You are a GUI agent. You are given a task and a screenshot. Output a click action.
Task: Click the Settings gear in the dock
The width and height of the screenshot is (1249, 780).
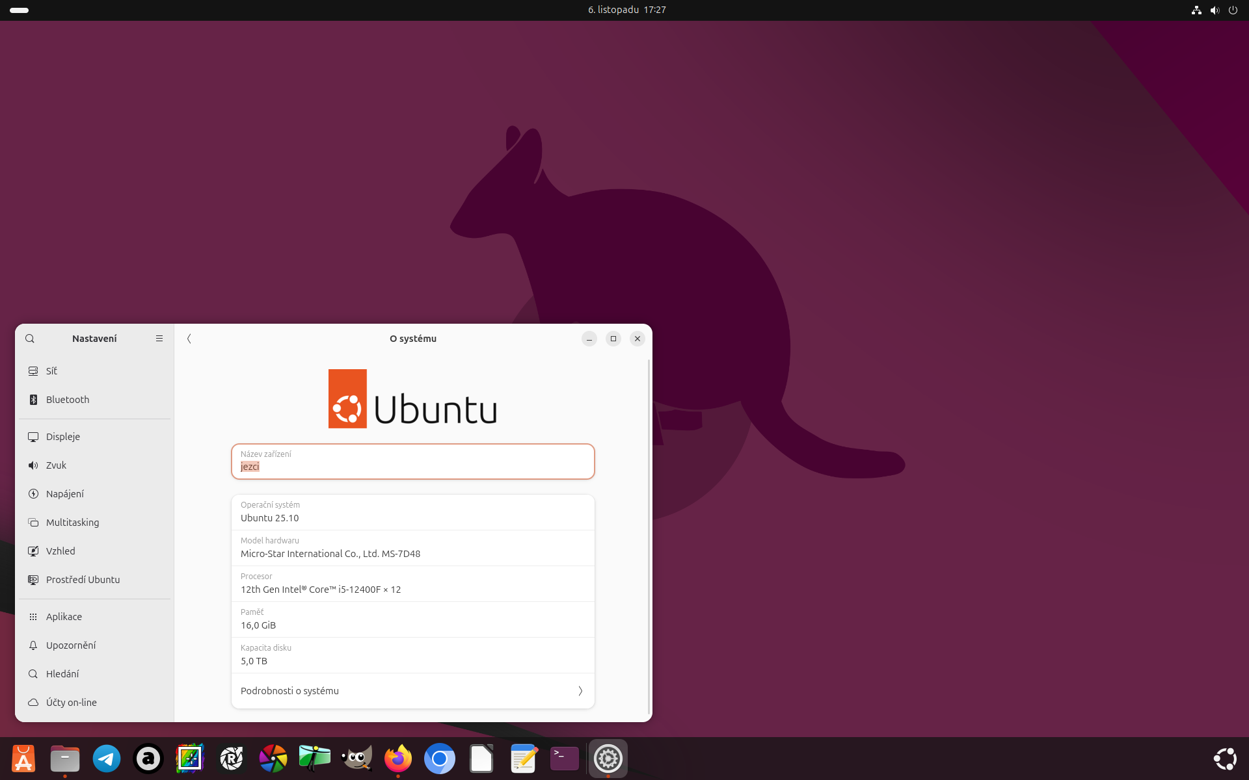click(608, 759)
